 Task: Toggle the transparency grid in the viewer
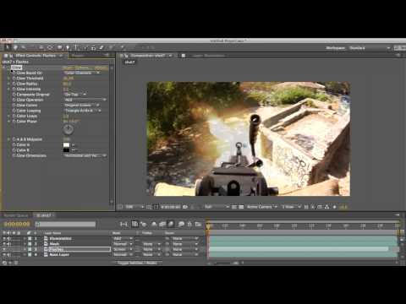241,207
